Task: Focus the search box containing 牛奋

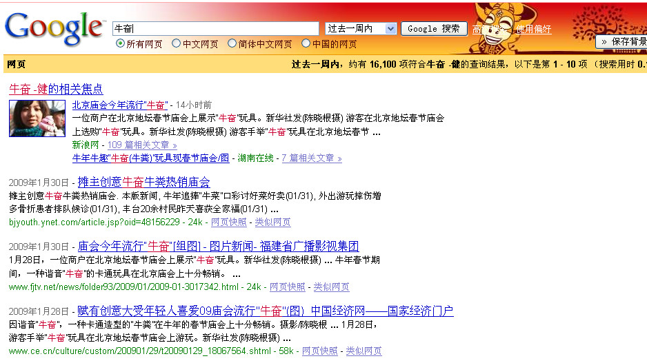Action: 215,28
